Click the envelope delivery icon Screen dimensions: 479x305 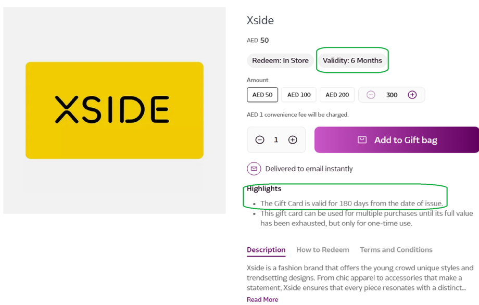point(254,169)
